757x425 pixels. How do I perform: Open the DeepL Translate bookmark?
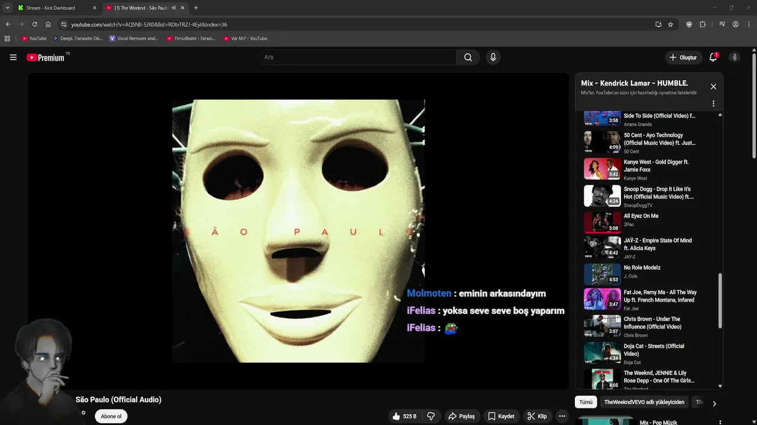point(77,38)
